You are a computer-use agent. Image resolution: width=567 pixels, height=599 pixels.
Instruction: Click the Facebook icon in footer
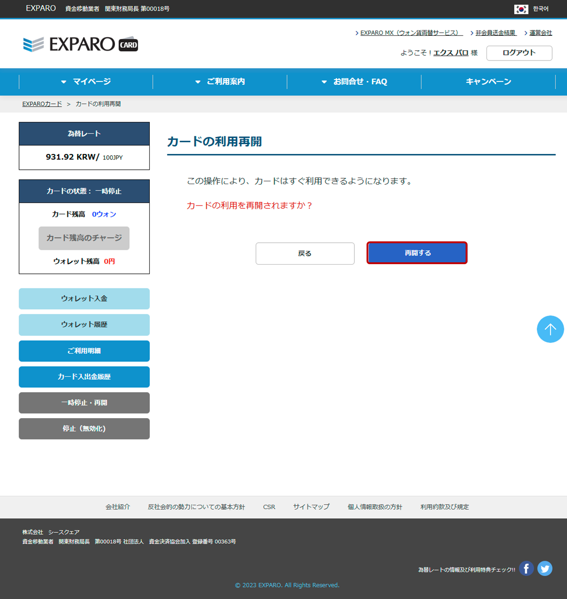526,568
